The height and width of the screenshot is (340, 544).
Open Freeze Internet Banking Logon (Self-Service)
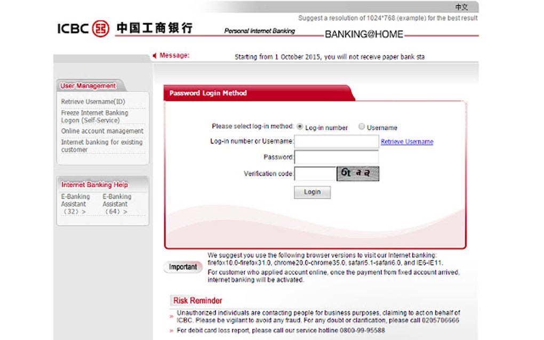pos(94,117)
